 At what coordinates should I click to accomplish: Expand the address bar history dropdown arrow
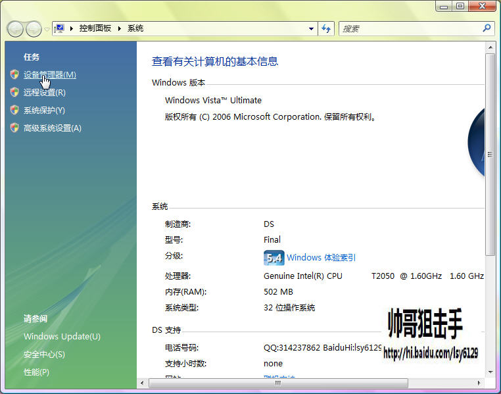(x=311, y=29)
